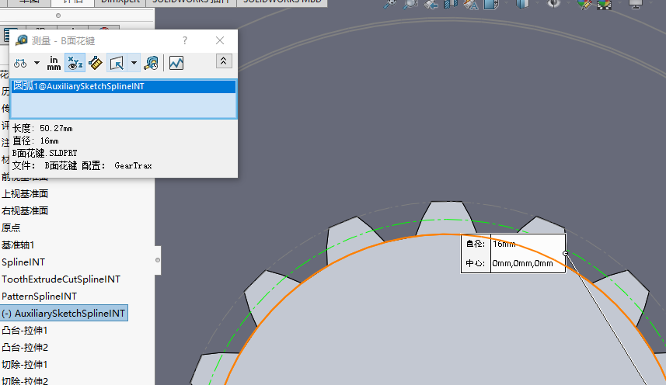Open the arc/circle measurement options dropdown arrow

click(x=37, y=63)
